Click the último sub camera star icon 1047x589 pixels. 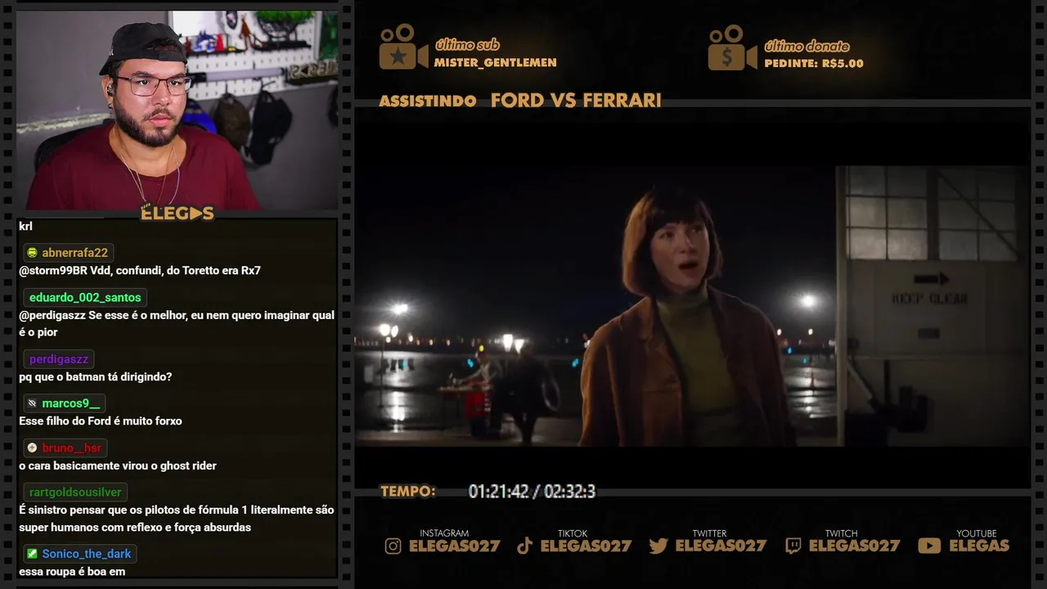(403, 47)
